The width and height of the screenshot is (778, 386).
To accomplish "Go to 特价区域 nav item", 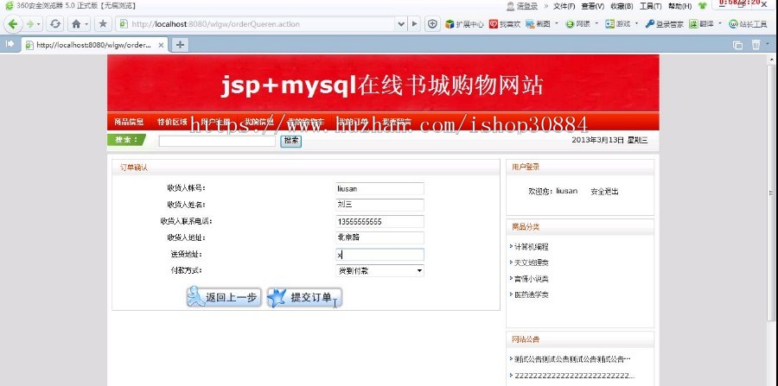I will (172, 122).
